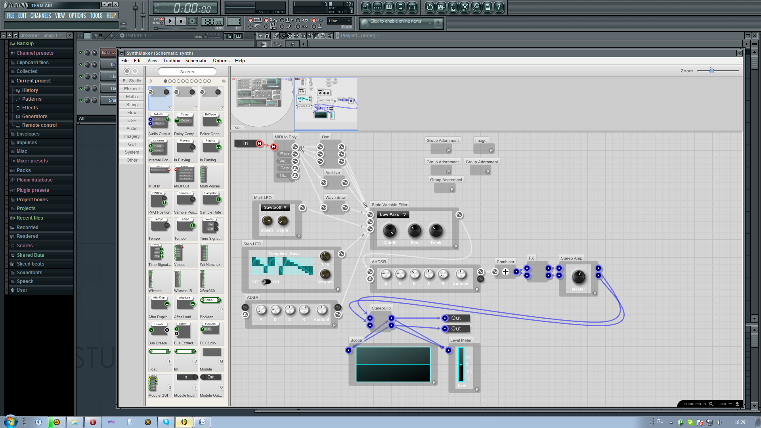
Task: Select the playlist Zoom magnifier tool
Action: click(x=323, y=36)
